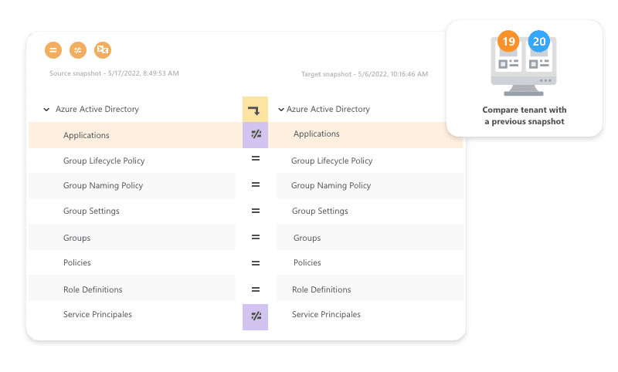618x372 pixels.
Task: Select Policies in the source snapshot
Action: point(76,262)
